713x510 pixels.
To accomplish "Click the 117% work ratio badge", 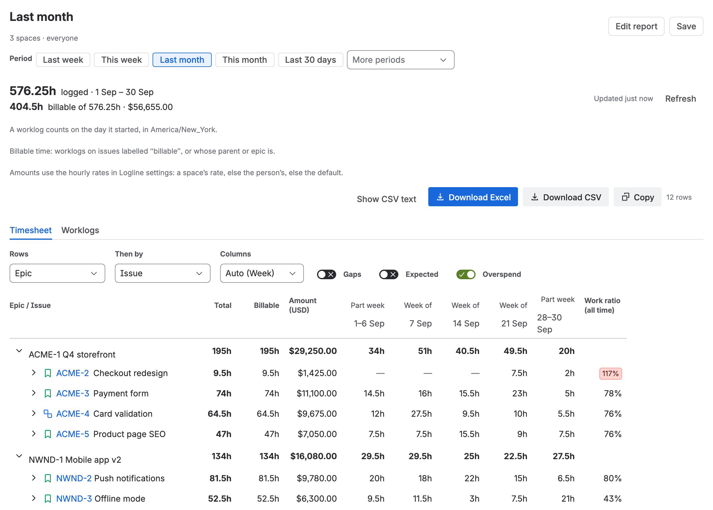I will pos(610,374).
